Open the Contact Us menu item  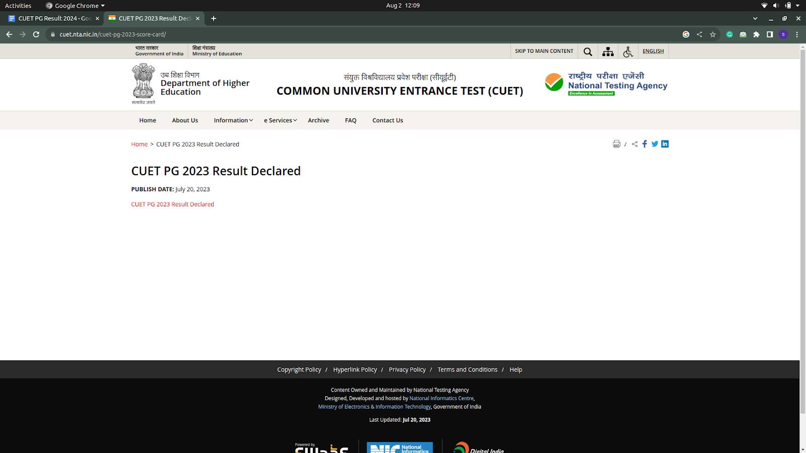pos(387,120)
